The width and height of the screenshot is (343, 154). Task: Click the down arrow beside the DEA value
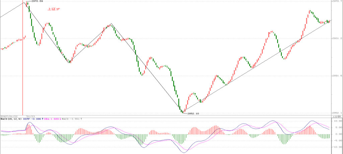pyautogui.click(x=60, y=119)
